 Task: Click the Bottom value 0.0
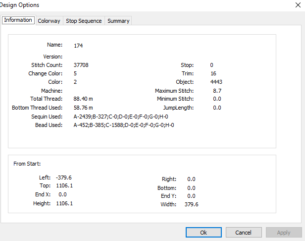[x=192, y=188]
